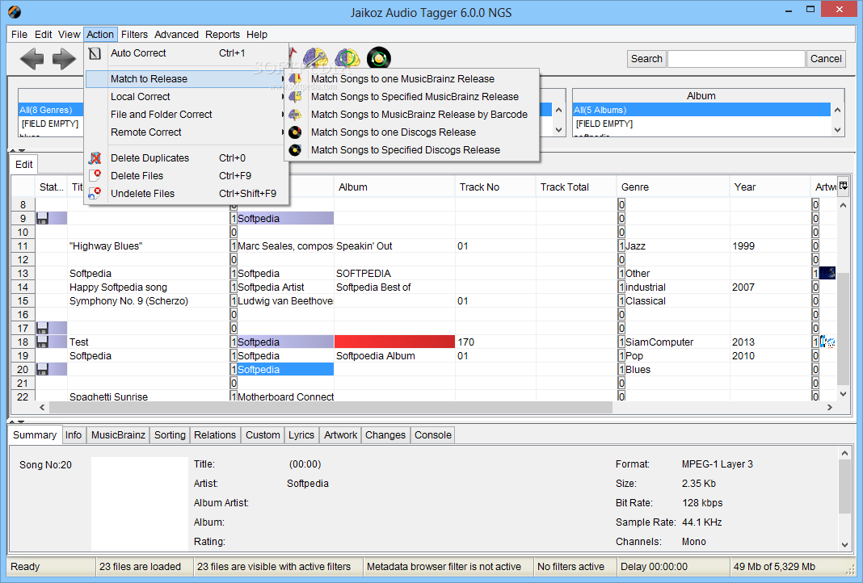This screenshot has height=583, width=863.
Task: Select Match Songs to one MusicBrainz Release
Action: point(411,78)
